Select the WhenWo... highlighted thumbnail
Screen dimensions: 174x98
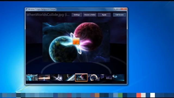click(81, 77)
